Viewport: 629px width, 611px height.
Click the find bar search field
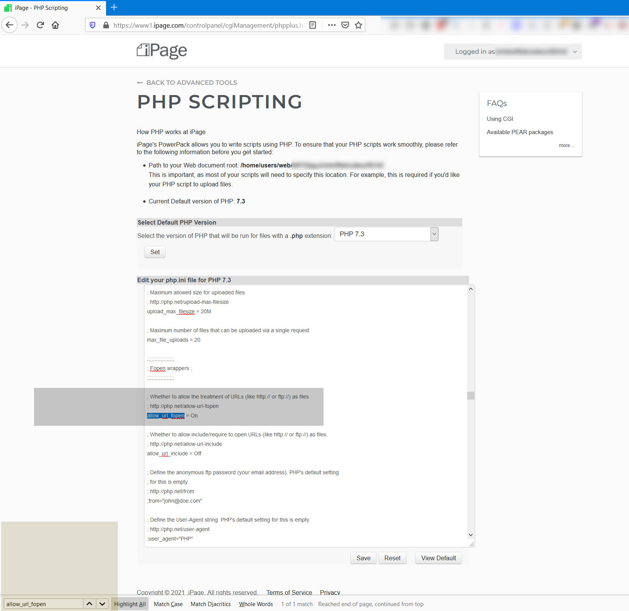click(x=43, y=604)
